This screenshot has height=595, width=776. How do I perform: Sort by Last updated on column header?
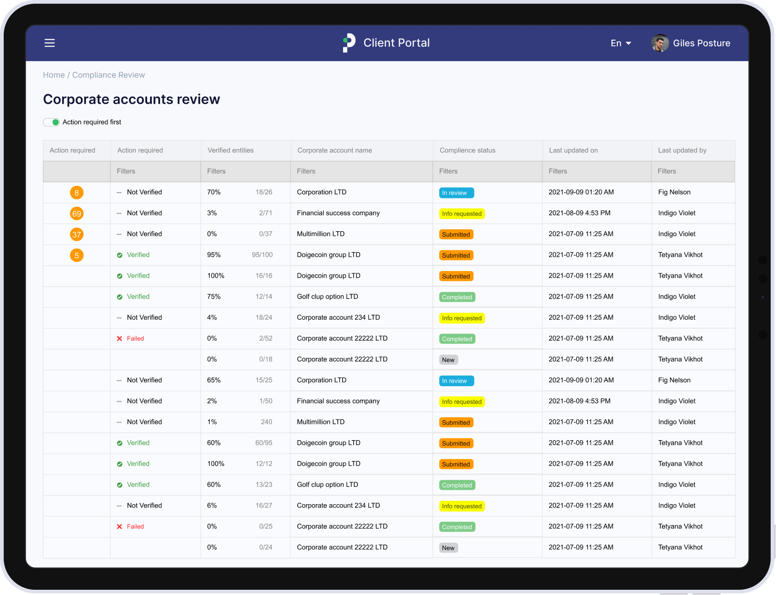[x=573, y=150]
